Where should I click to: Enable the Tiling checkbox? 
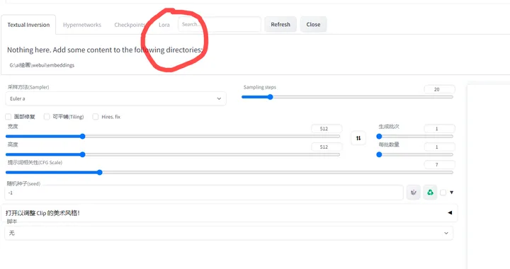(x=47, y=116)
